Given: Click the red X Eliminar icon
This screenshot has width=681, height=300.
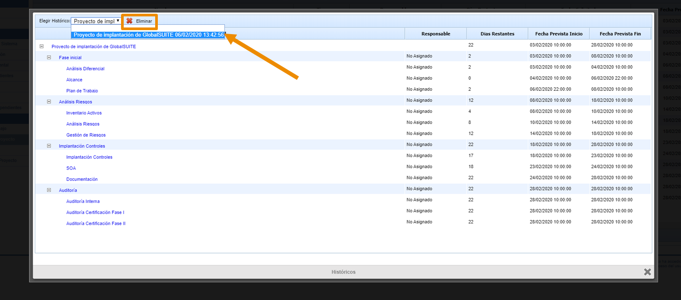Looking at the screenshot, I should [129, 21].
